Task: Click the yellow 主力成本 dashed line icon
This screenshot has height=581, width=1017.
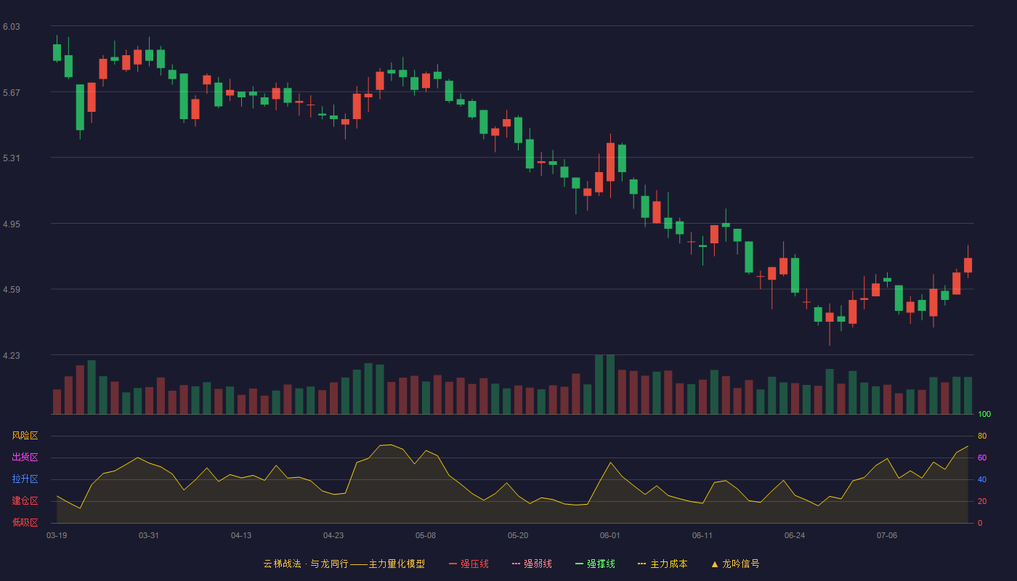Action: pos(641,564)
